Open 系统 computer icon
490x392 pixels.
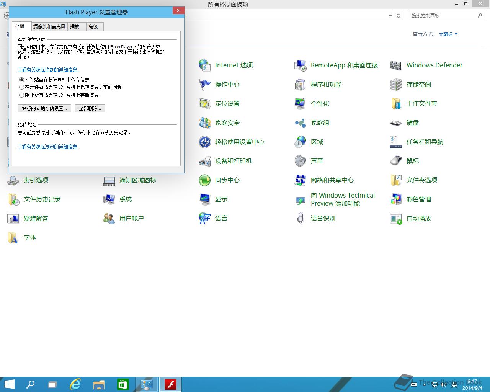(x=109, y=199)
